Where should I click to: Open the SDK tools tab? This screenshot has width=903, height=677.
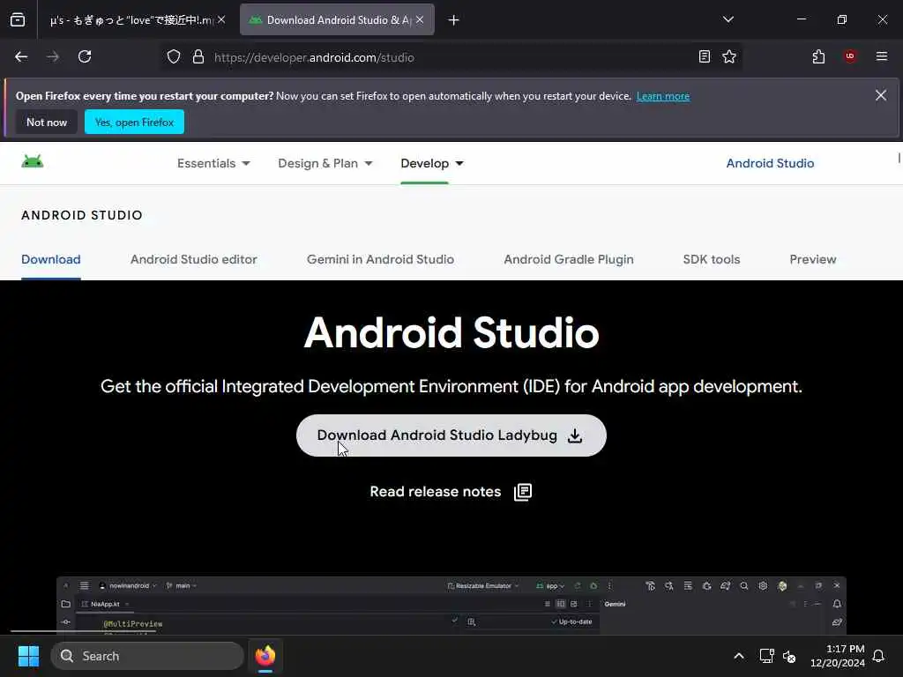point(712,260)
